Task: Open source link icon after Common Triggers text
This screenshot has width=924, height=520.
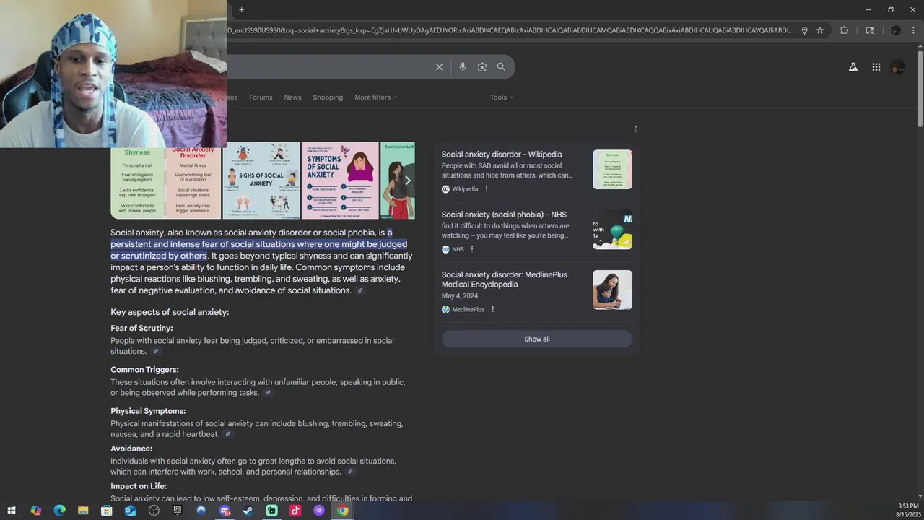Action: tap(268, 393)
